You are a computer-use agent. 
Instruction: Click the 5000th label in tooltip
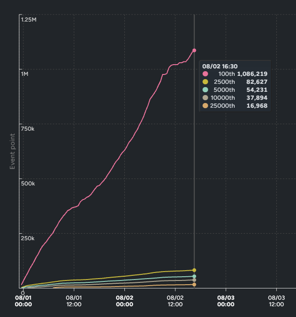pyautogui.click(x=224, y=90)
